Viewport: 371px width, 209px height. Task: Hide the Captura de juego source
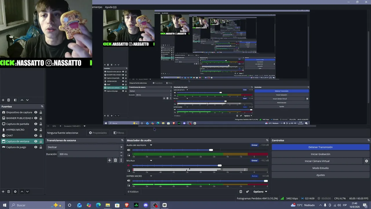point(36,147)
